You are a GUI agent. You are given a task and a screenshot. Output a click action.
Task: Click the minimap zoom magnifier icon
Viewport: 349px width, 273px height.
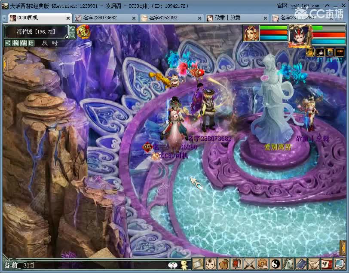(x=72, y=35)
